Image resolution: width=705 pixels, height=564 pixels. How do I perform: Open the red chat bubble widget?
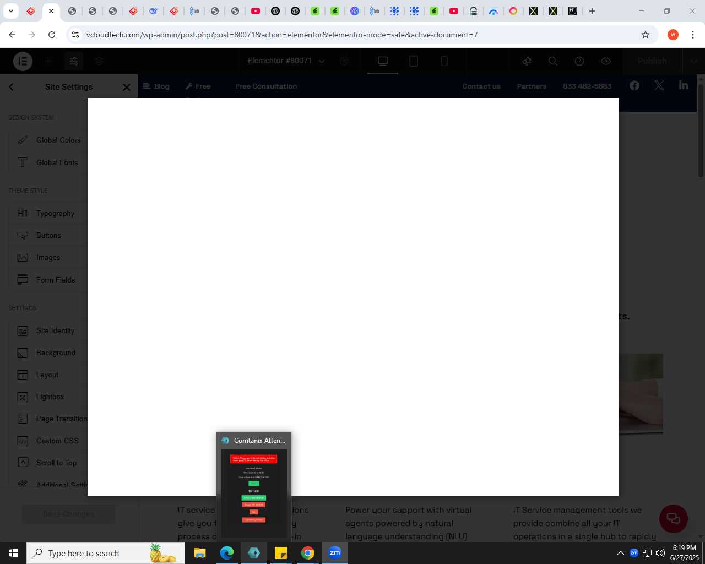(x=673, y=518)
